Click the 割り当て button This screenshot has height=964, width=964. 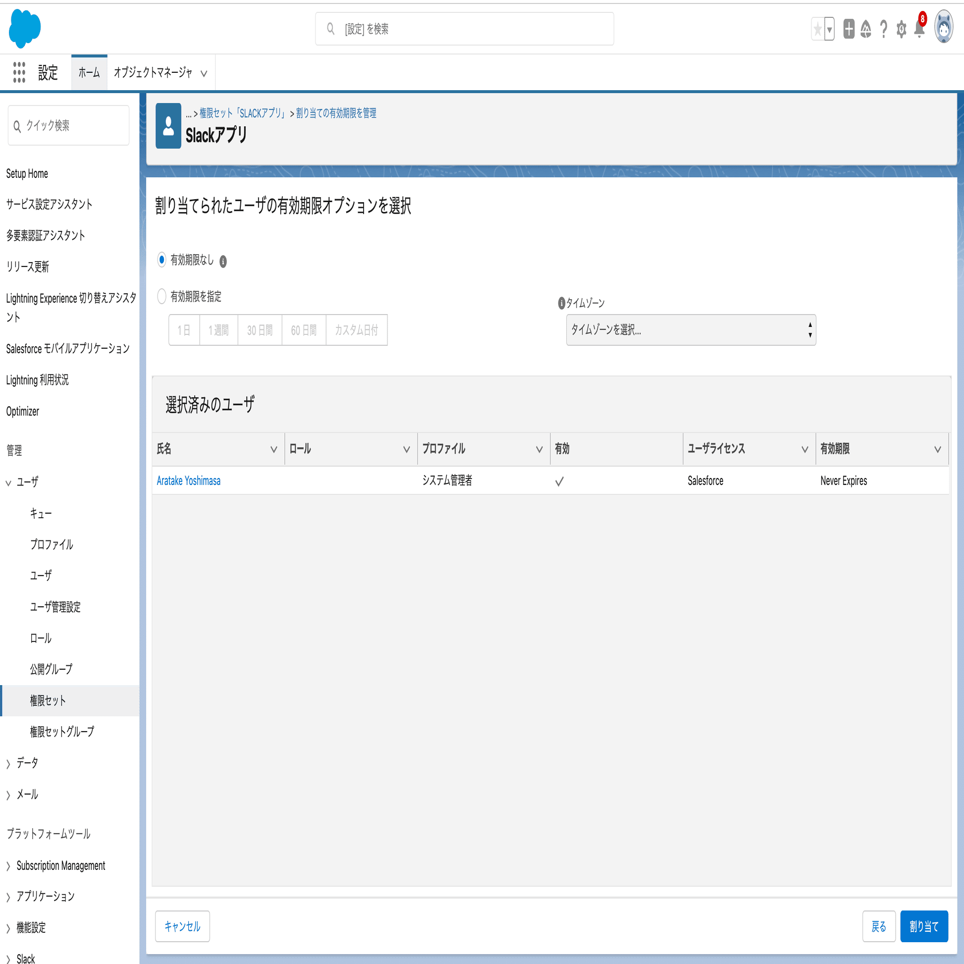click(924, 926)
